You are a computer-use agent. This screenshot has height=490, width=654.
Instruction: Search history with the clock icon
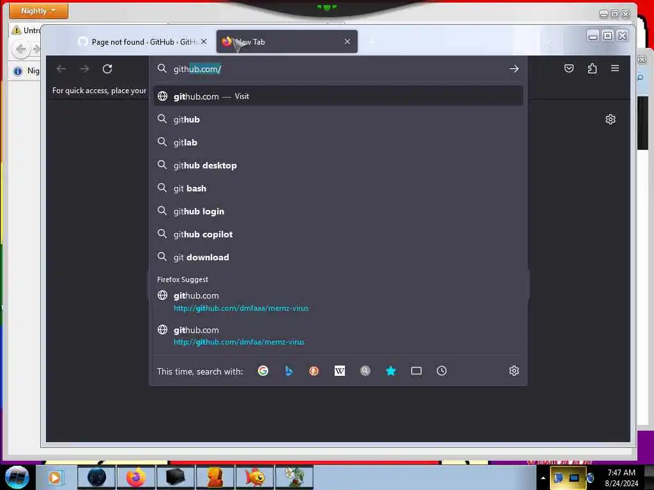click(x=442, y=371)
